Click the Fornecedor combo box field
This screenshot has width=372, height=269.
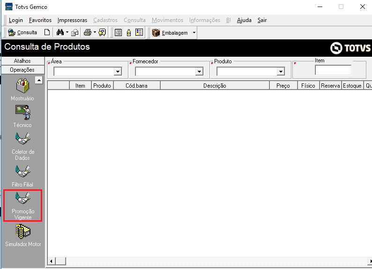tap(169, 71)
